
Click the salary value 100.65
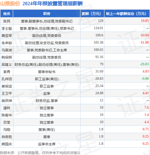(x=98, y=50)
